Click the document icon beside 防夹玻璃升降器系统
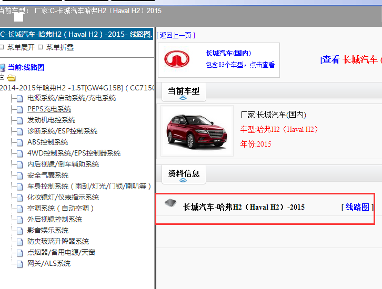This screenshot has width=382, height=289. pyautogui.click(x=20, y=242)
